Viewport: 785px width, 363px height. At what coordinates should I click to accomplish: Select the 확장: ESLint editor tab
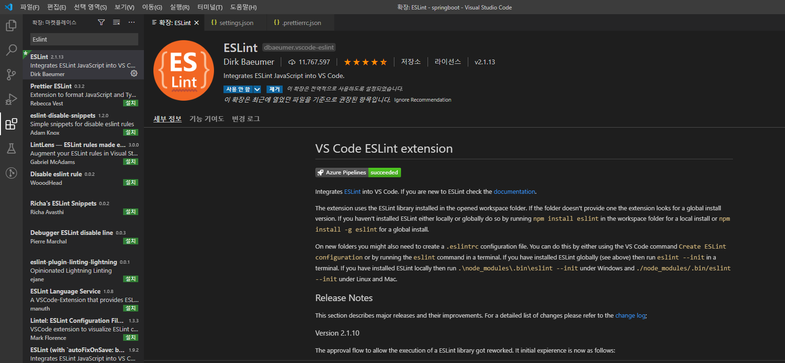(x=175, y=23)
